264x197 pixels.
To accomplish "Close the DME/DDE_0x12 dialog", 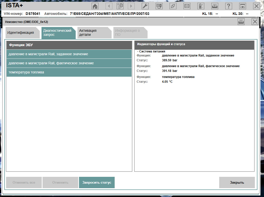I will pyautogui.click(x=255, y=22).
